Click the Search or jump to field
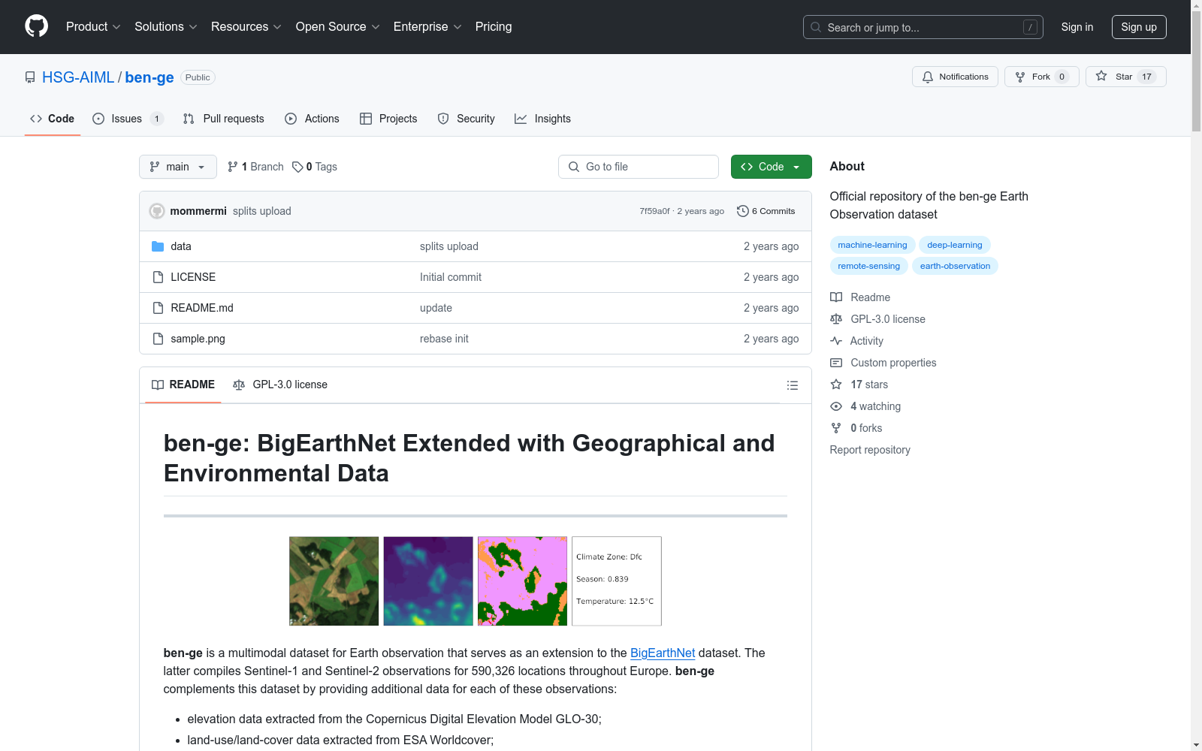The image size is (1202, 751). coord(923,27)
